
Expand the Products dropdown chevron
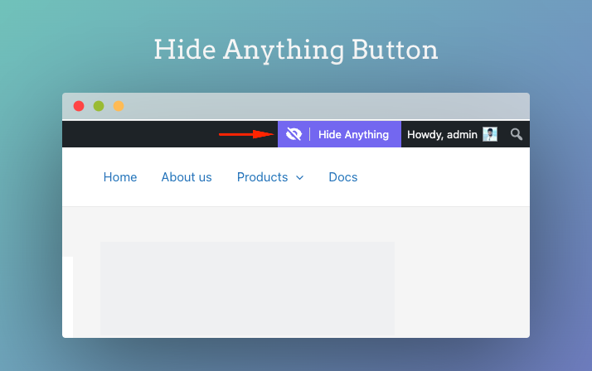(300, 178)
